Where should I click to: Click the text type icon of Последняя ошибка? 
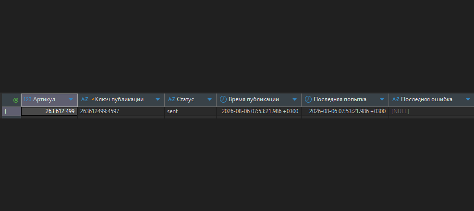tap(396, 99)
